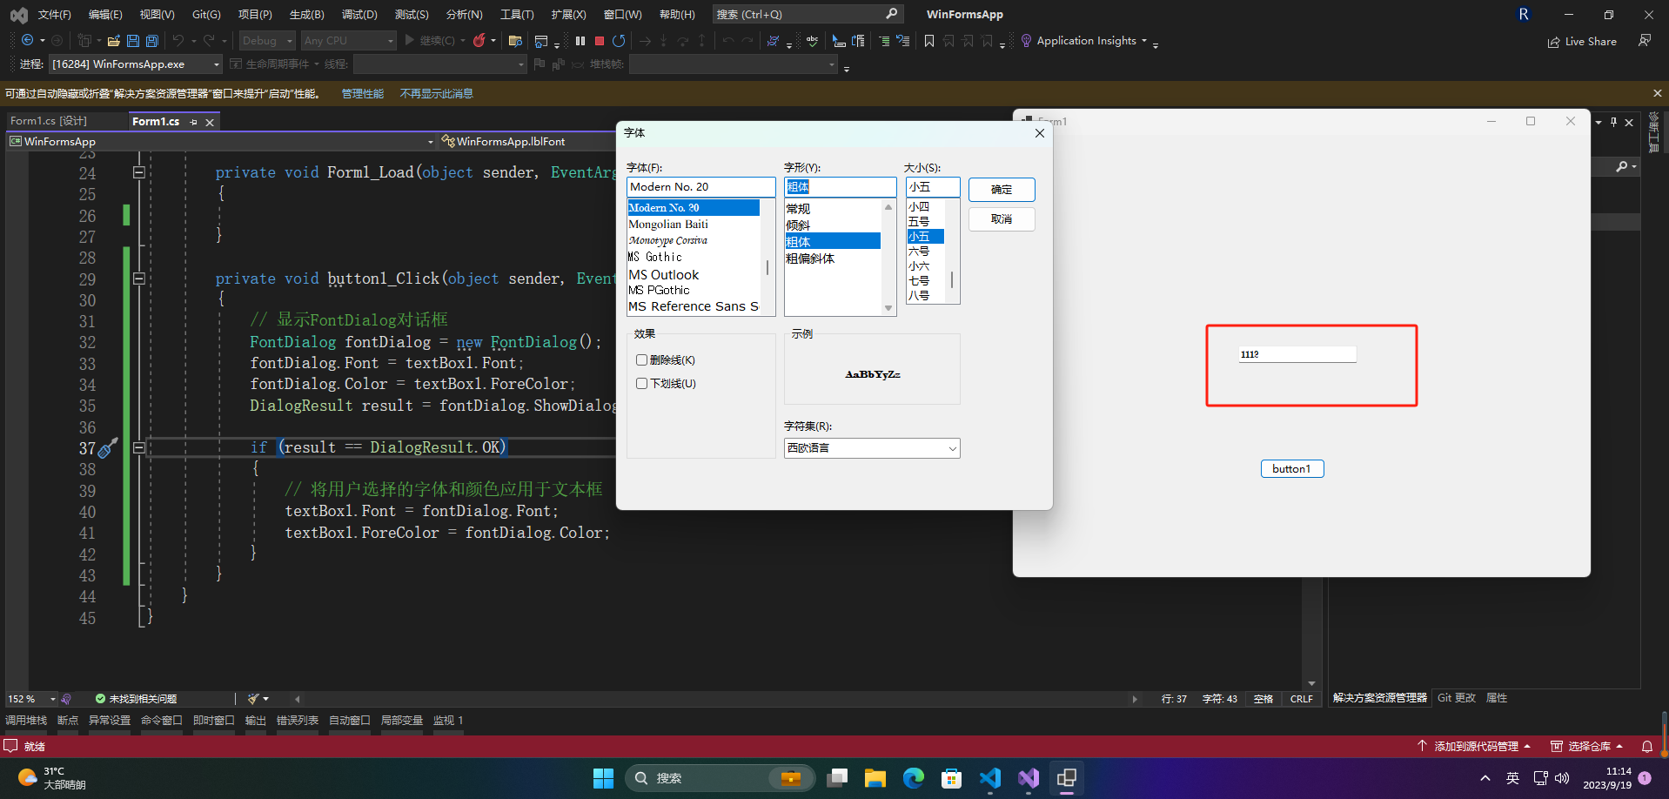Viewport: 1669px width, 799px height.
Task: Click the Undo arrow icon
Action: 178,41
